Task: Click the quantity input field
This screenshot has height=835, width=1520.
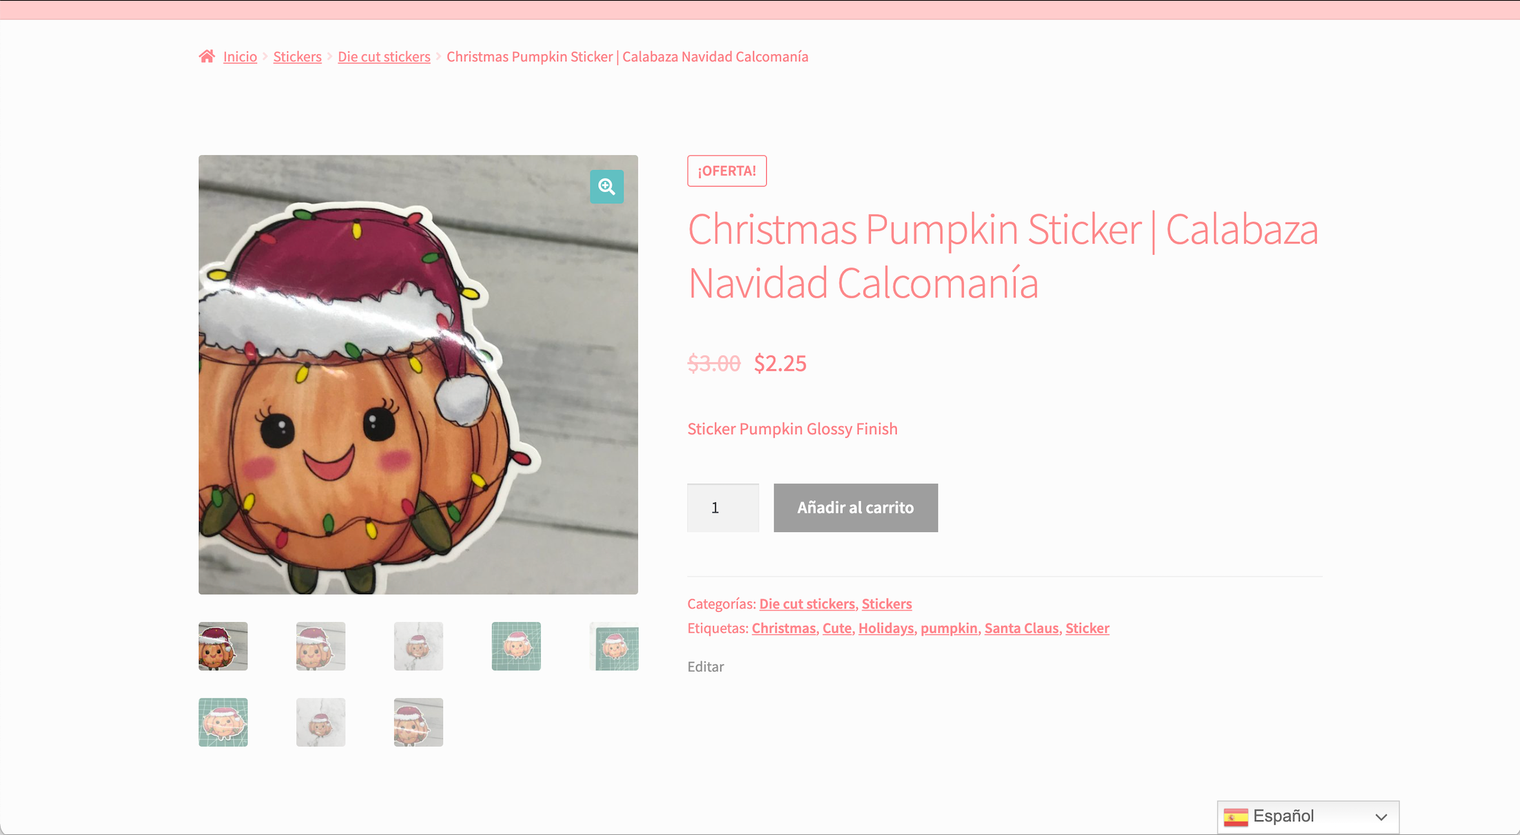Action: (x=723, y=508)
